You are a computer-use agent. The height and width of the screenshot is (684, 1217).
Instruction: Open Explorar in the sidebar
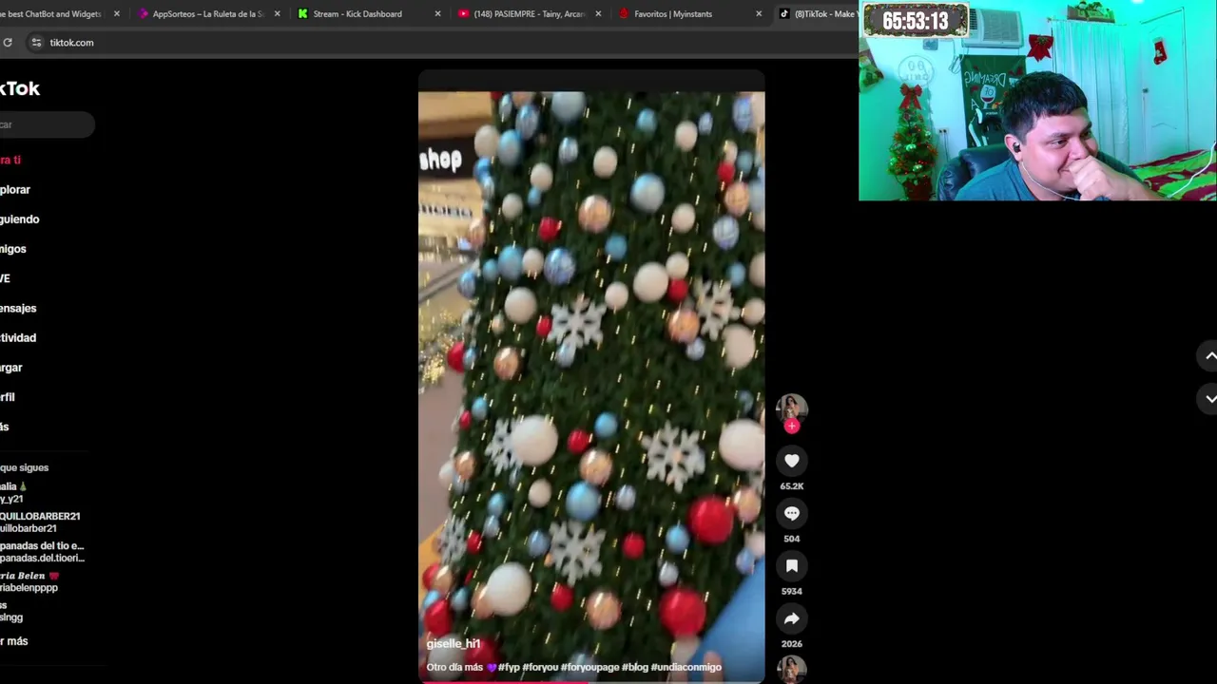[x=14, y=189]
